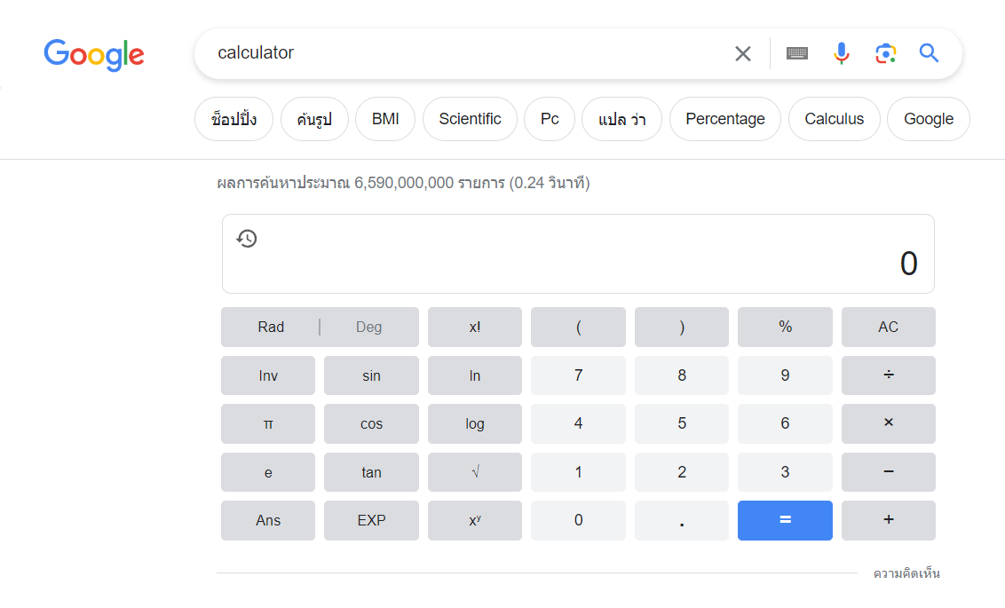The height and width of the screenshot is (608, 1005).
Task: Click the percent key
Action: tap(785, 327)
